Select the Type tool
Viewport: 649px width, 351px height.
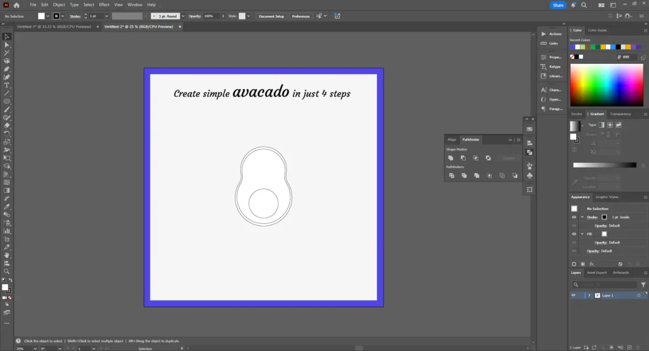pos(6,85)
